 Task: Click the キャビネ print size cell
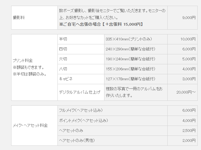[x=81, y=79]
